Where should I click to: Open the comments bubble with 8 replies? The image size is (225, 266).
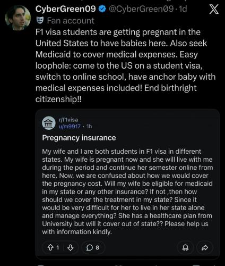(x=93, y=247)
